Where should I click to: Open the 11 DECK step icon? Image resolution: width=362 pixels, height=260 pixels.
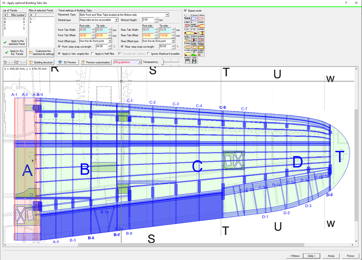pyautogui.click(x=194, y=40)
